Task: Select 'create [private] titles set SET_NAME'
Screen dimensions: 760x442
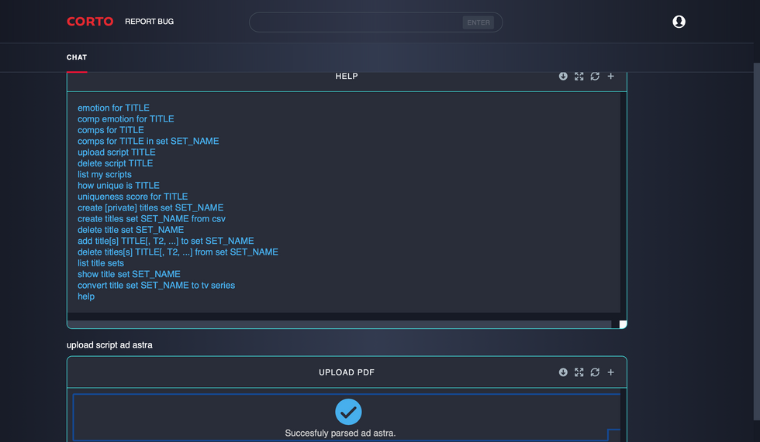Action: click(x=150, y=207)
